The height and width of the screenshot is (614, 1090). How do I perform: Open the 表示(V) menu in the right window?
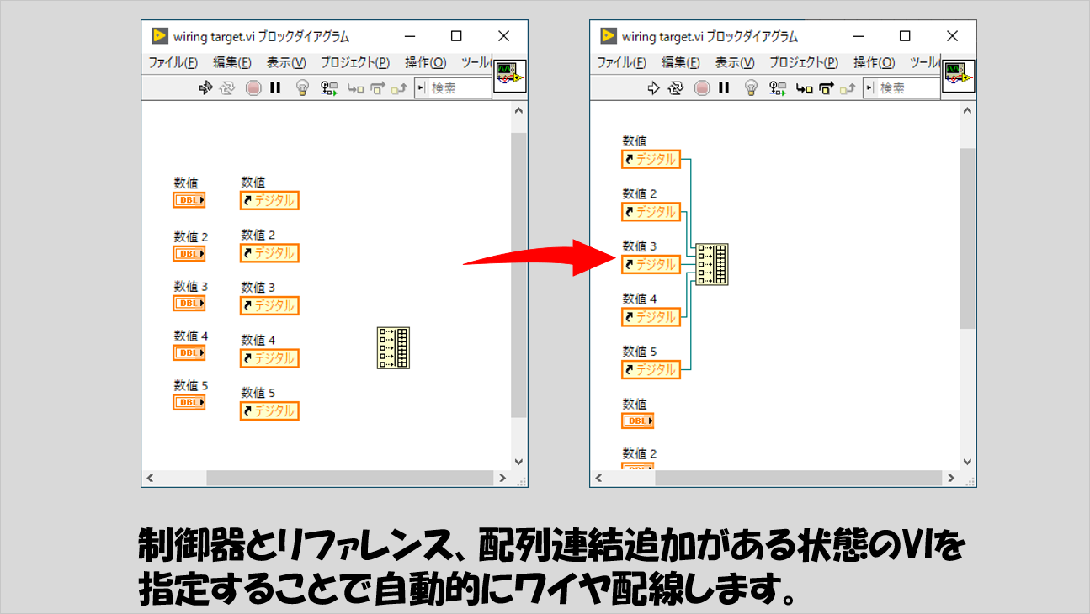(735, 62)
